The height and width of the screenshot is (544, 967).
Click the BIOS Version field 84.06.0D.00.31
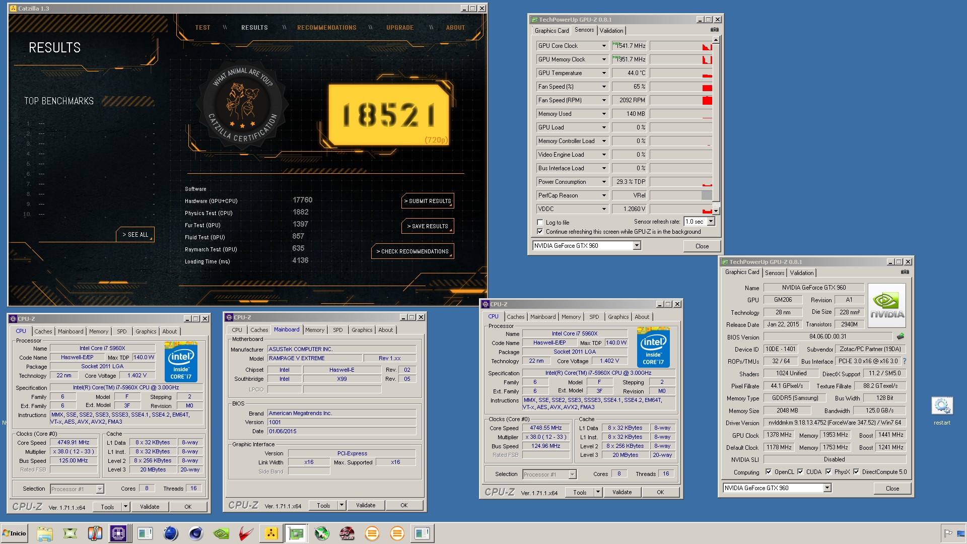(827, 336)
